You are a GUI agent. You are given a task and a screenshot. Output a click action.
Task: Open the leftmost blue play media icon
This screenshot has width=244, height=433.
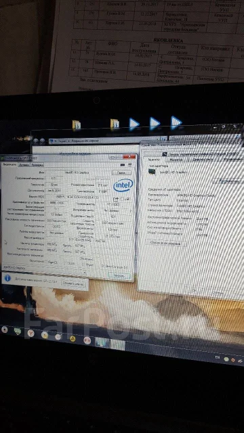[x=134, y=124]
